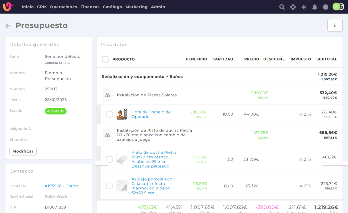This screenshot has height=213, width=348.
Task: Open the Finanzas menu
Action: [90, 7]
